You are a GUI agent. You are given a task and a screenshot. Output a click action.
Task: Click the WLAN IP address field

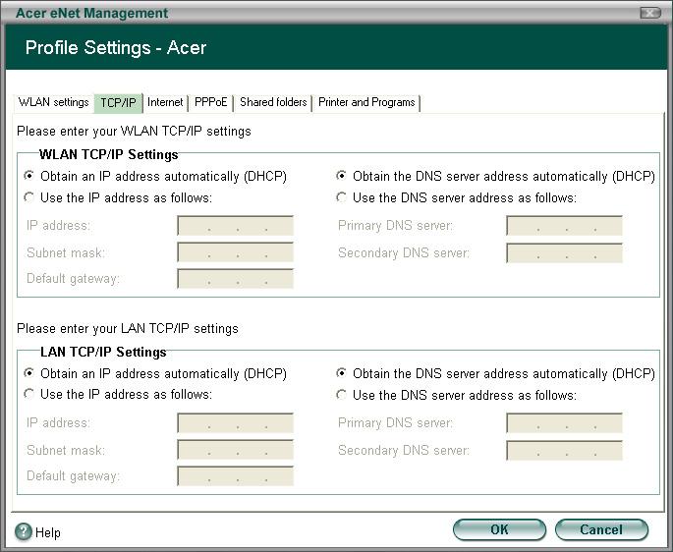(235, 226)
